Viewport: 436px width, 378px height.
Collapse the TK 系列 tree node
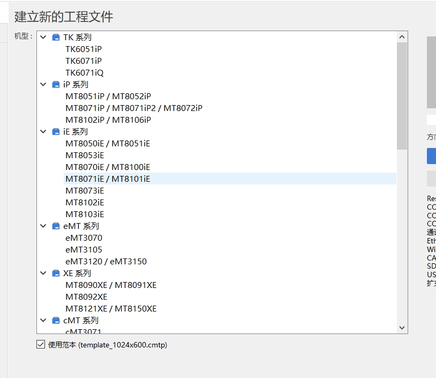(43, 38)
